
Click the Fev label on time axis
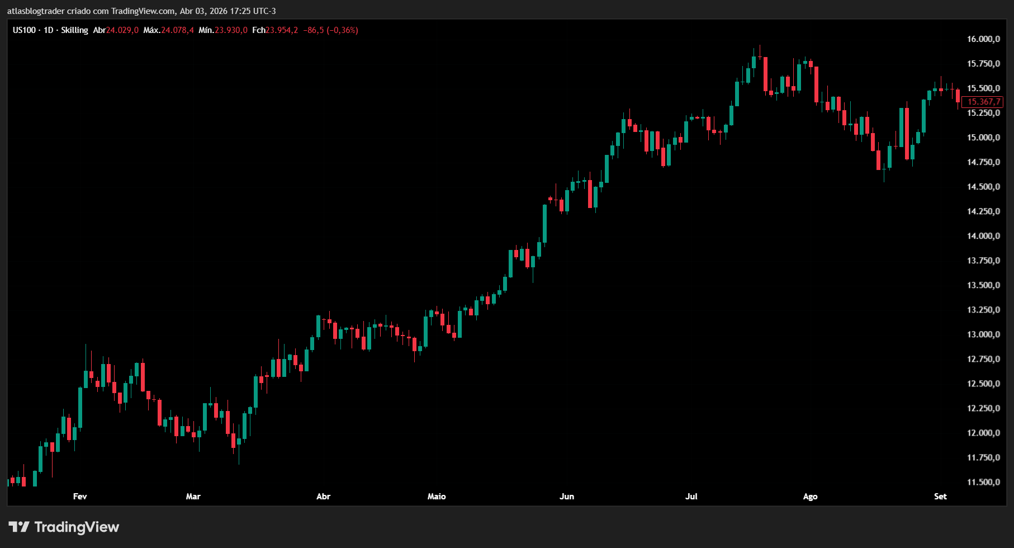point(80,497)
